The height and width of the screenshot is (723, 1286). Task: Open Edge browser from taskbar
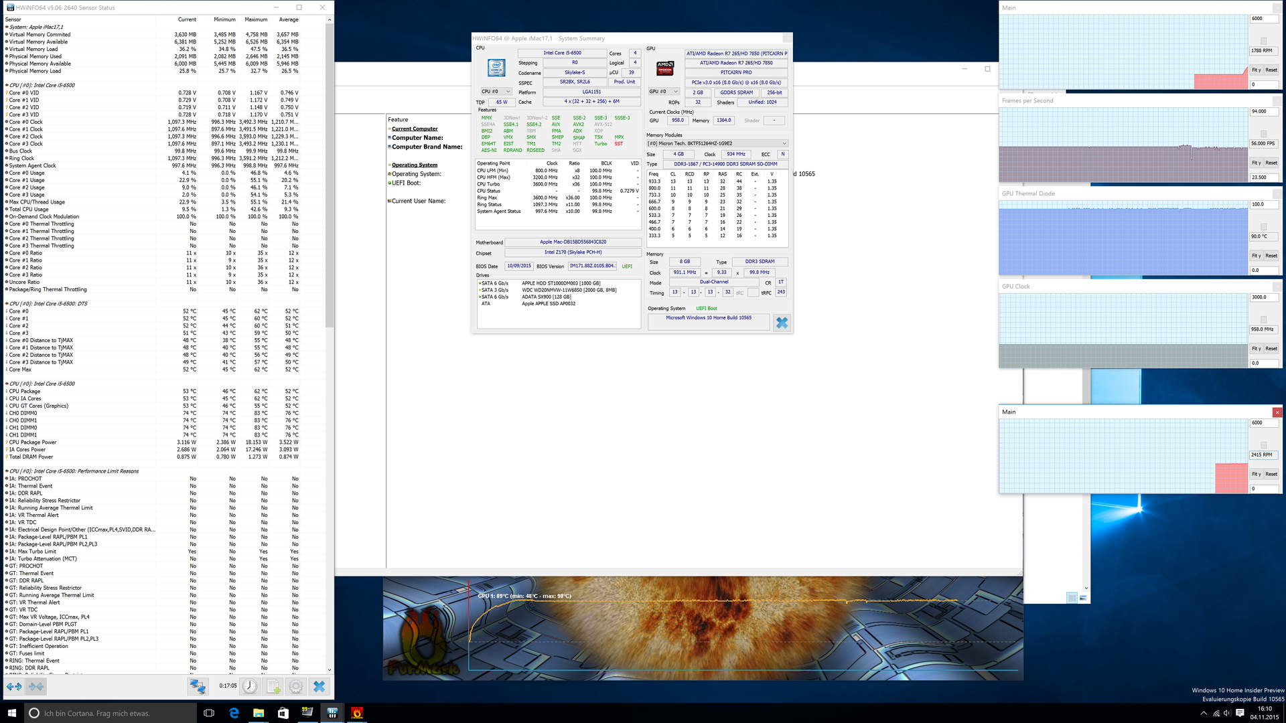234,713
